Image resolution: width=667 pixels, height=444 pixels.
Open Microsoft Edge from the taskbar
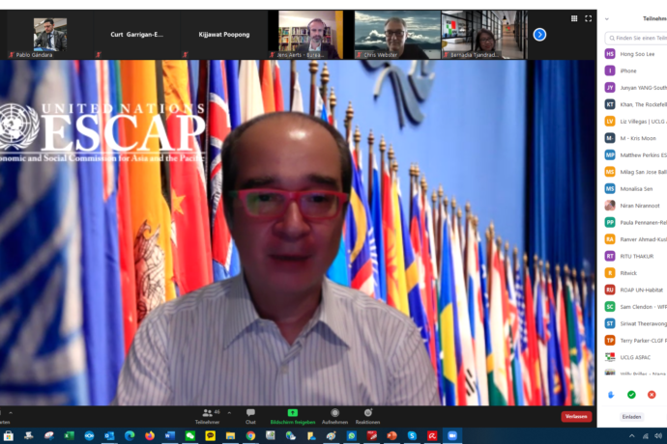(x=130, y=435)
